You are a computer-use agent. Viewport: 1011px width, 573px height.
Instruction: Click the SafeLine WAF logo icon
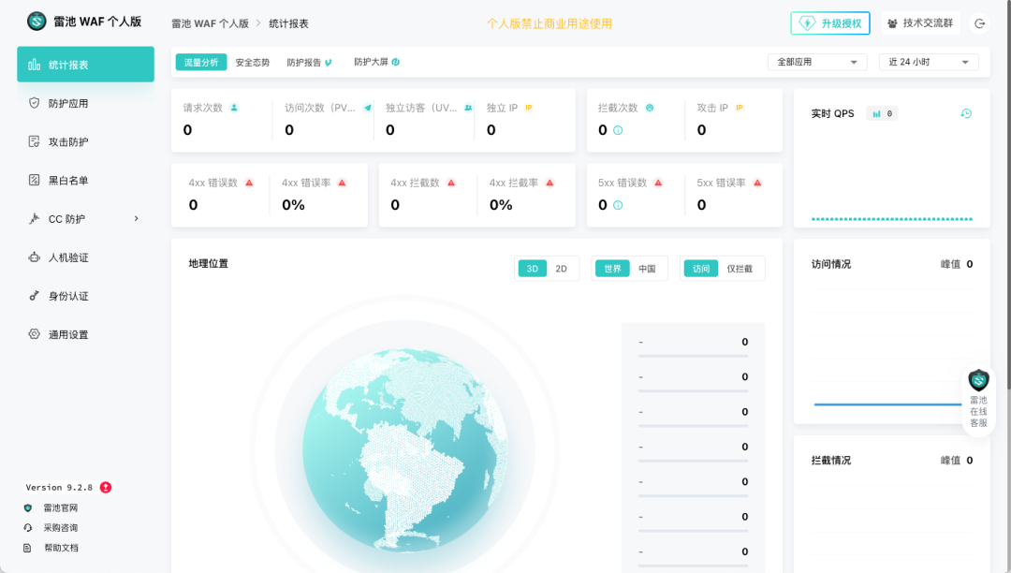click(x=37, y=22)
